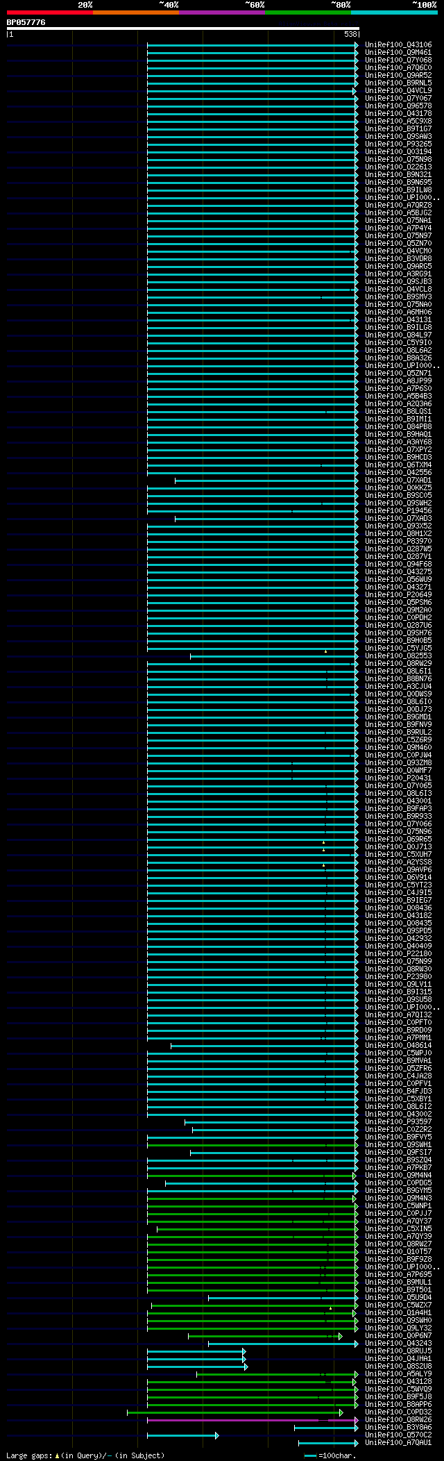Click the short cyan bar of UniRef100_Q570C2
Viewport: 444px width, 1461px height.
182,1435
